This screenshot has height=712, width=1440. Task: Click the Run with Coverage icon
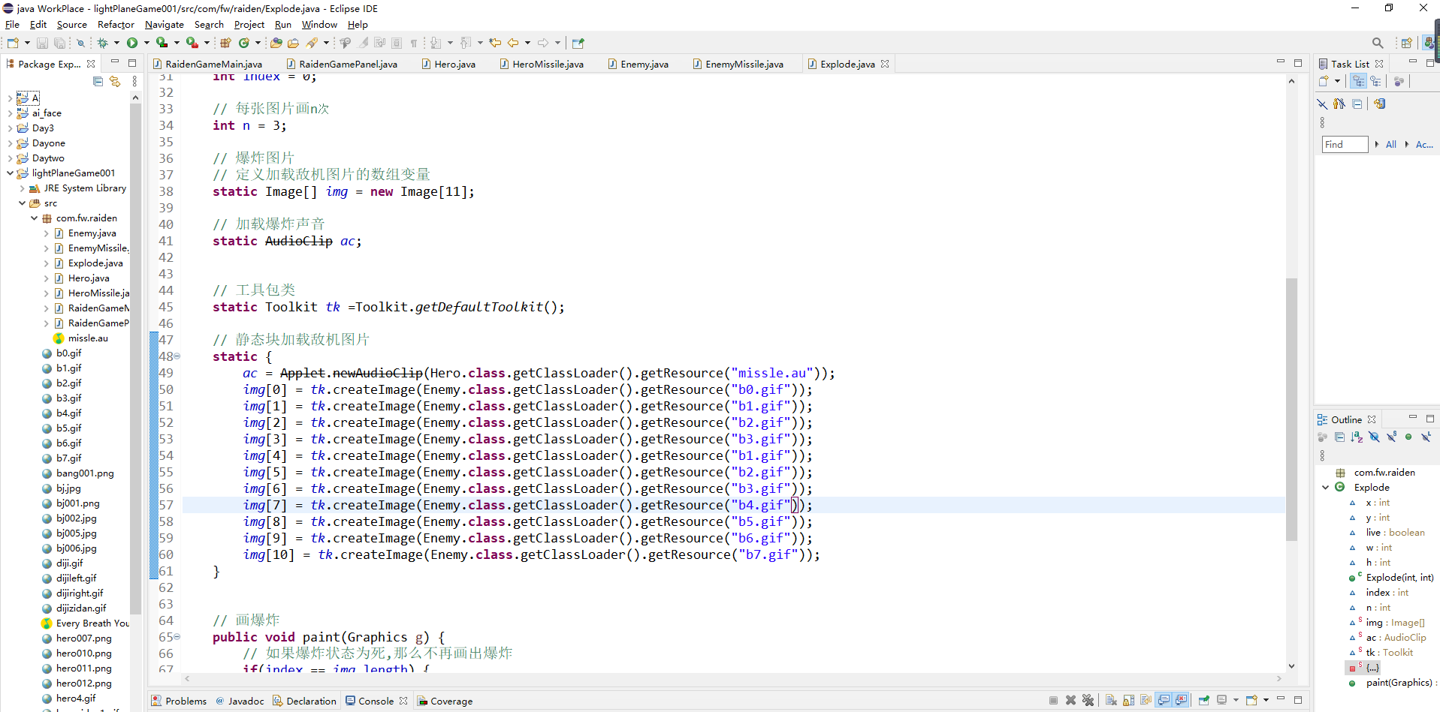pos(162,43)
